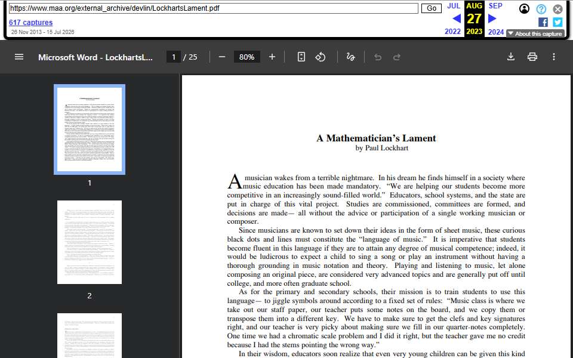
Task: Click the date range 26 Nov 2013 - 15 Jul 2026
Action: [x=43, y=32]
